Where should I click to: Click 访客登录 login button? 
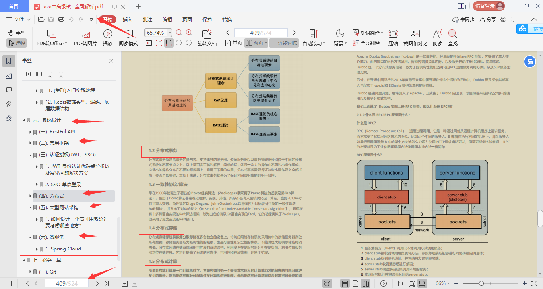(489, 6)
